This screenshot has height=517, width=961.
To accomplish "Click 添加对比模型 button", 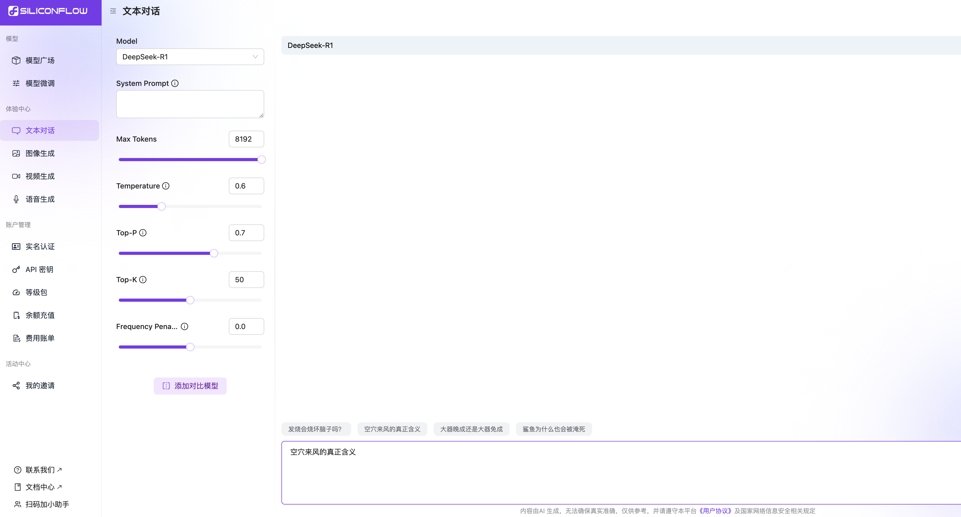I will (x=190, y=386).
